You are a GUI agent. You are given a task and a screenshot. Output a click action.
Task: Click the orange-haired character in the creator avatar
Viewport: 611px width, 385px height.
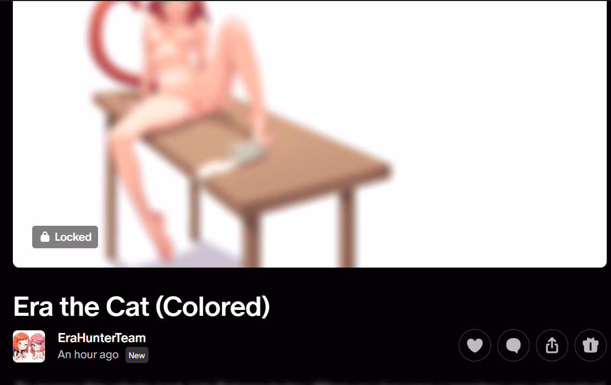pyautogui.click(x=21, y=346)
